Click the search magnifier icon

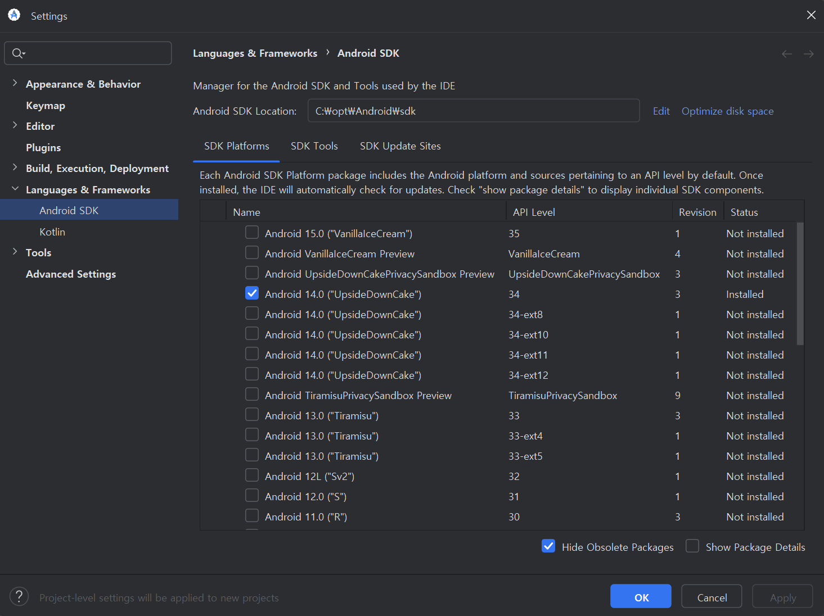click(19, 53)
